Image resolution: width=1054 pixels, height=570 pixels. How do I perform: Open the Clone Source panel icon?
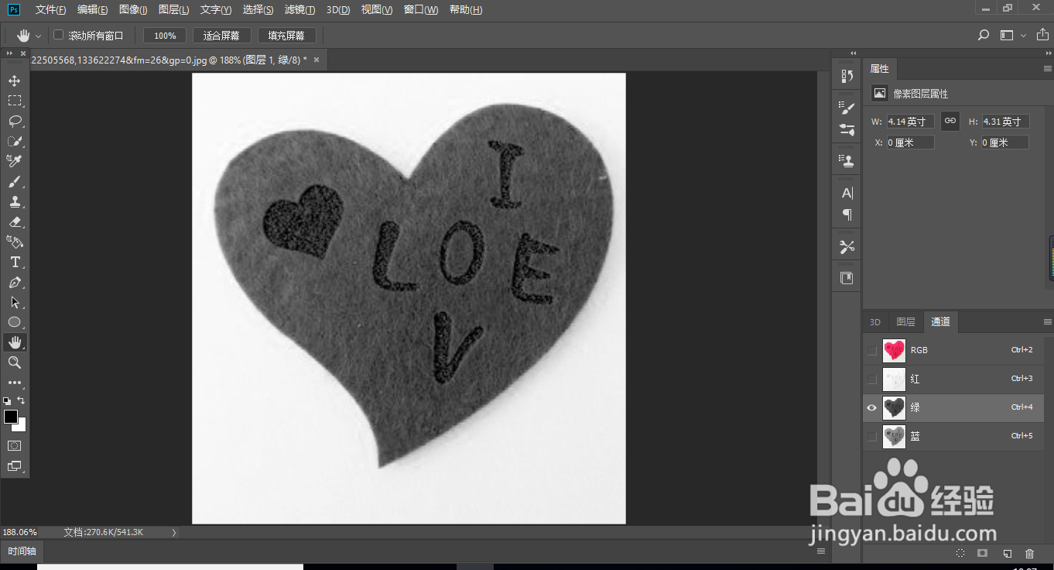coord(847,161)
